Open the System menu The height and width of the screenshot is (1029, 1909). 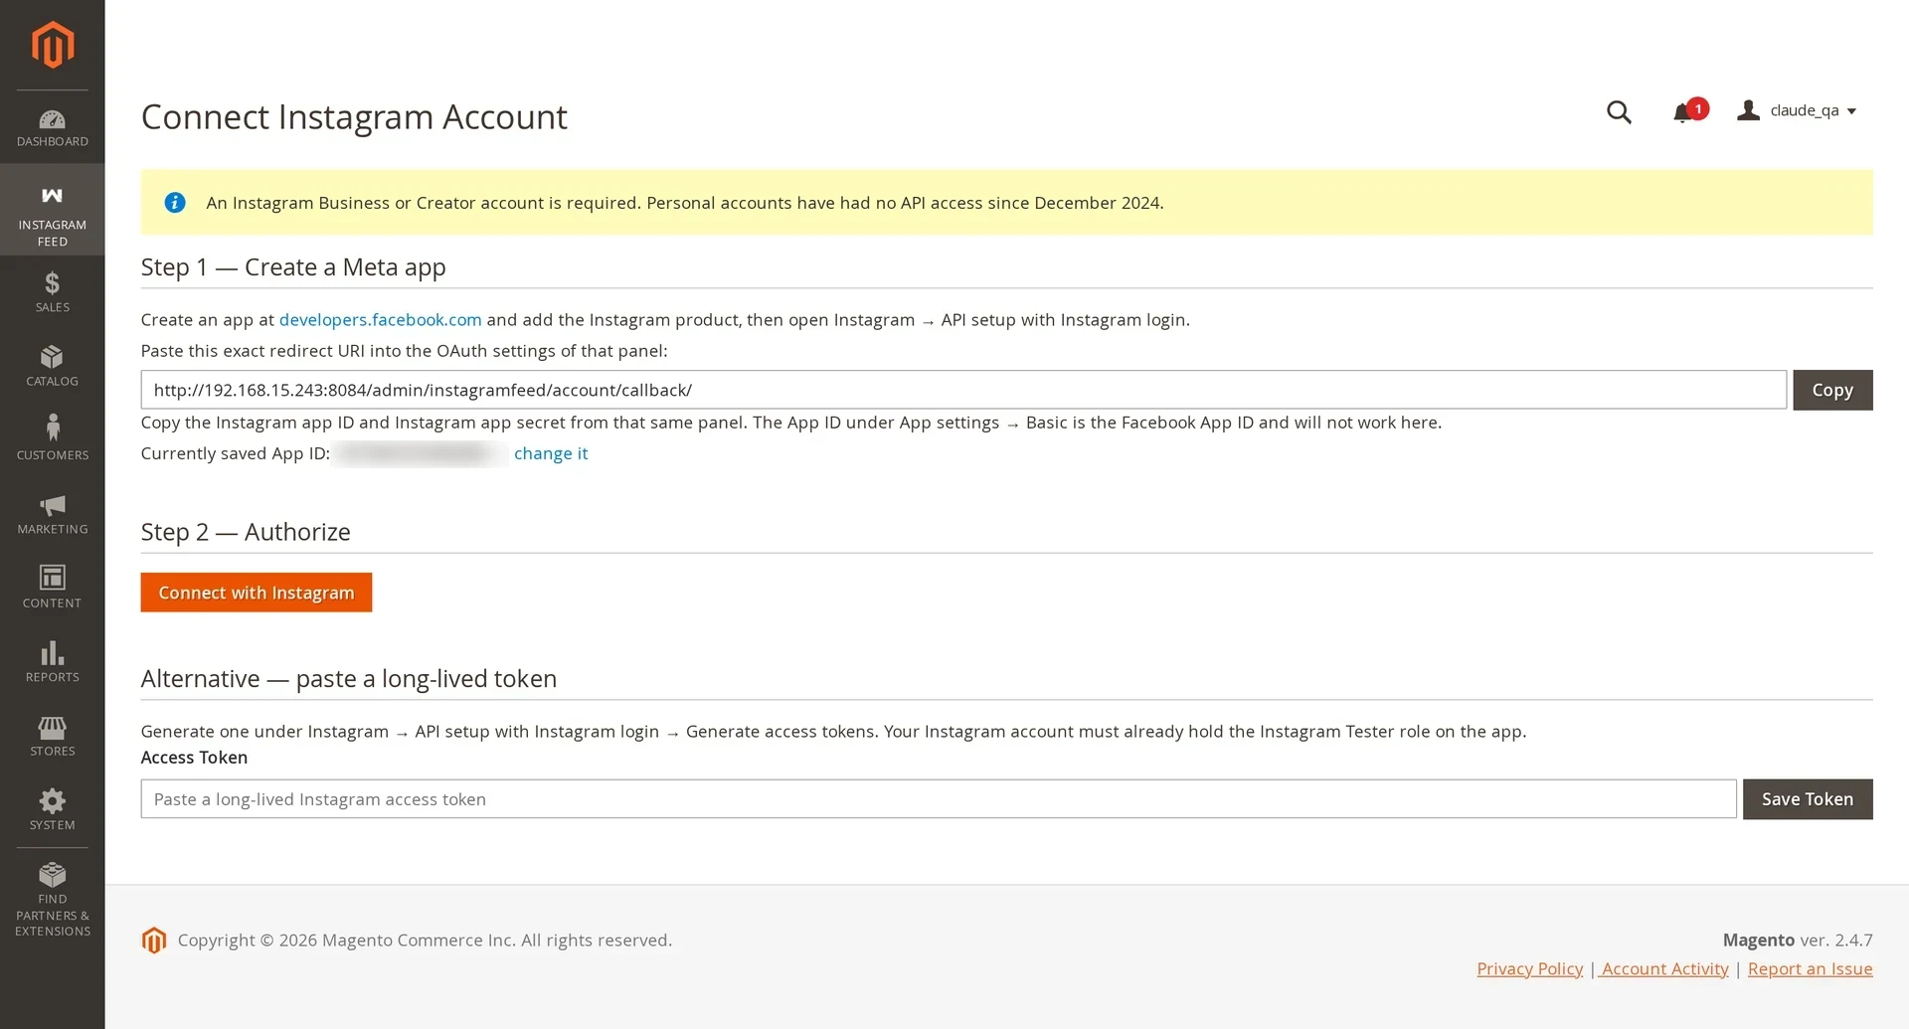point(53,810)
